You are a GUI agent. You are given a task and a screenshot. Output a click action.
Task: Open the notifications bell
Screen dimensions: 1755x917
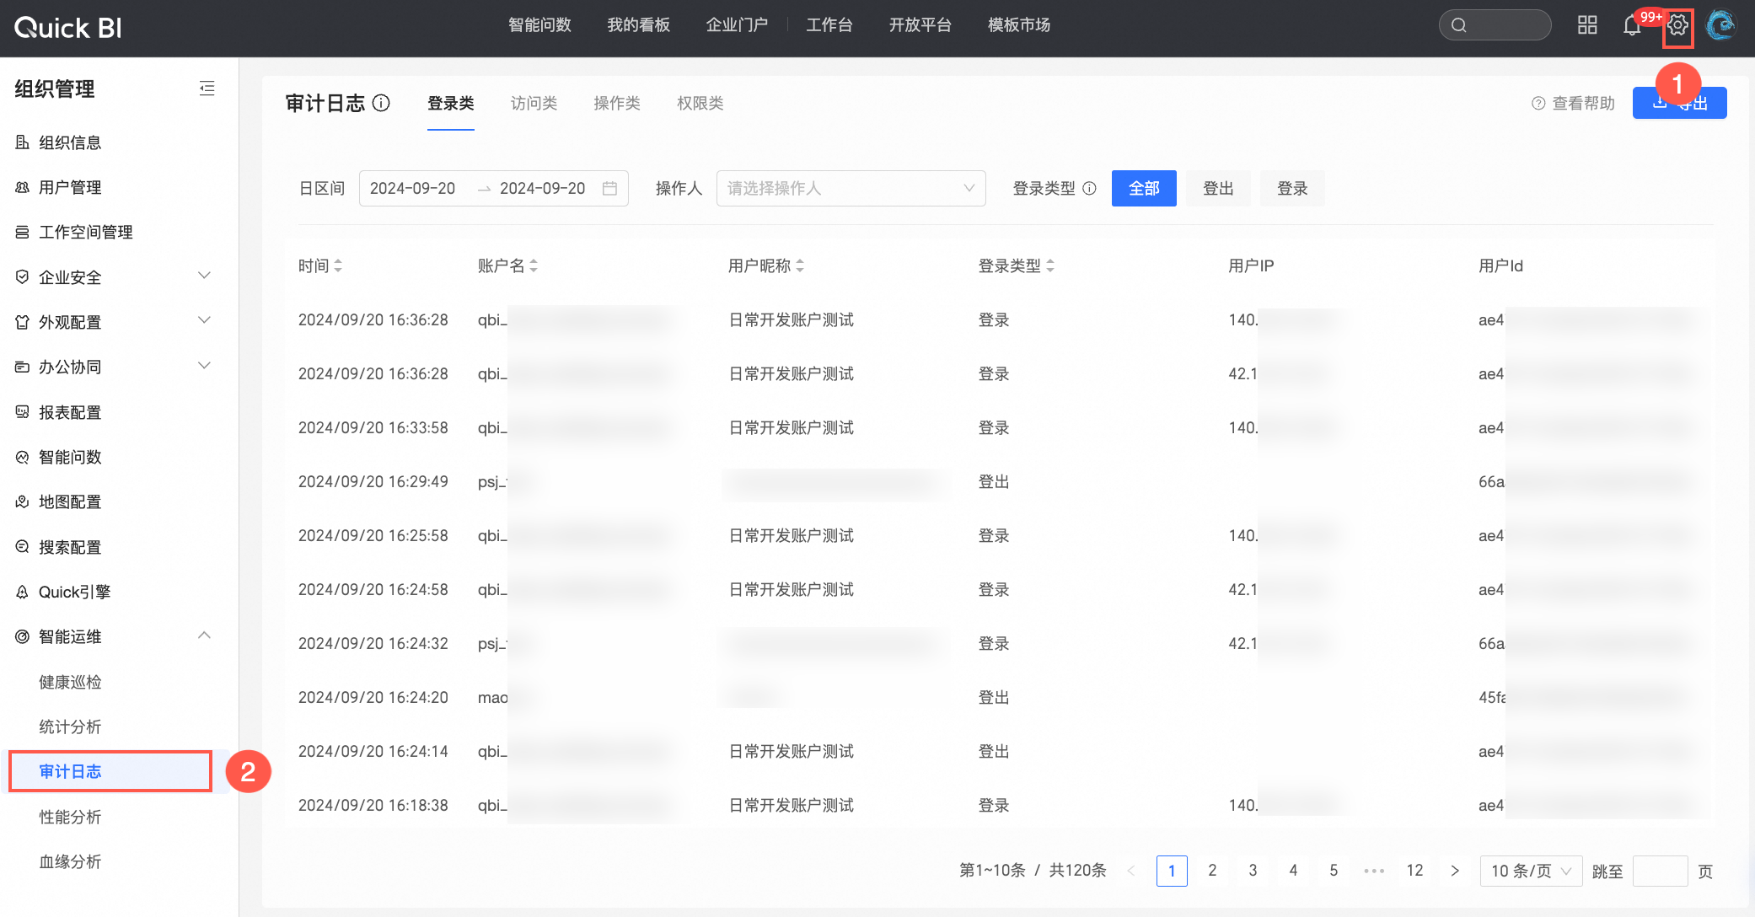click(1632, 26)
